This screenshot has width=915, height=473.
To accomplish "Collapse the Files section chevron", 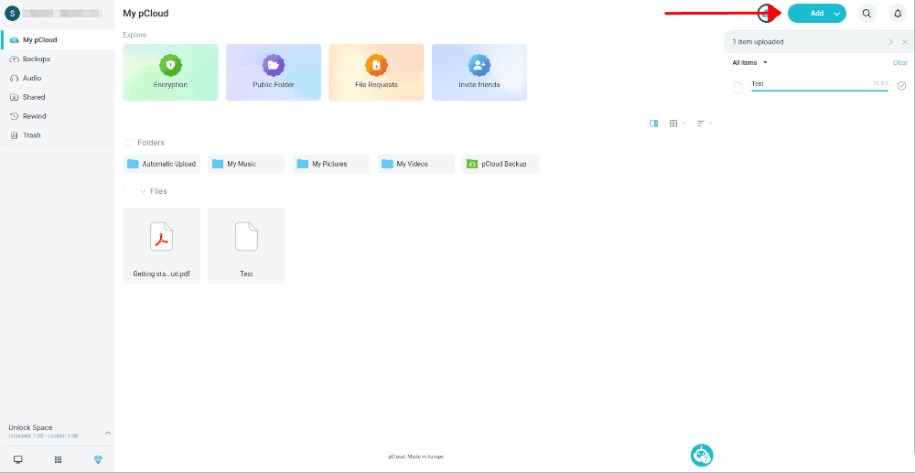I will [x=143, y=191].
